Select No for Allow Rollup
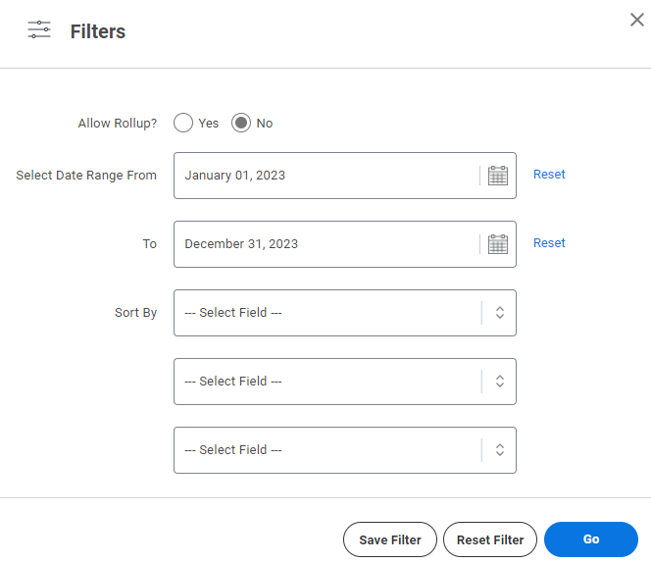 241,123
